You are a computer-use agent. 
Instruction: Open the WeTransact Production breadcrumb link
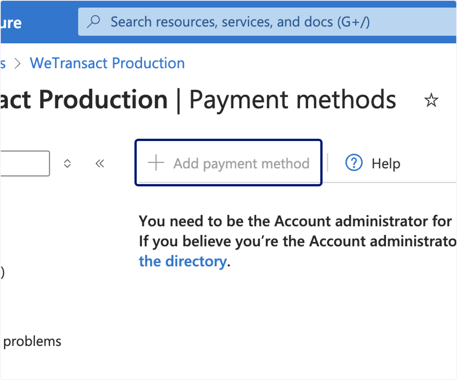[x=107, y=63]
